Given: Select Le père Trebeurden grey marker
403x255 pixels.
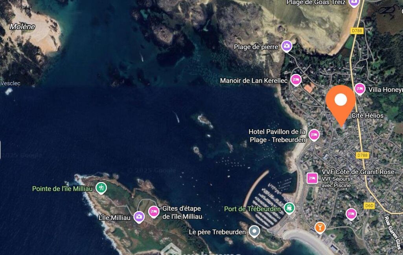Looking at the screenshot, I should pyautogui.click(x=254, y=231).
